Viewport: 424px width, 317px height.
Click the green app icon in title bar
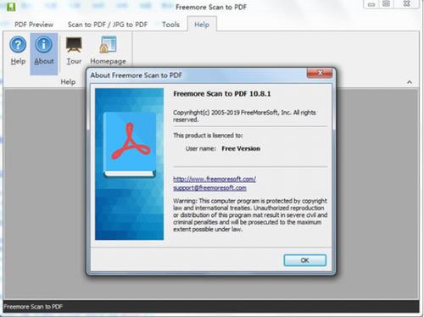[11, 6]
